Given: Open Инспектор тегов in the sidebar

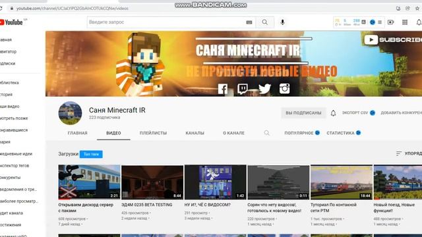Looking at the screenshot, I should [x=15, y=165].
